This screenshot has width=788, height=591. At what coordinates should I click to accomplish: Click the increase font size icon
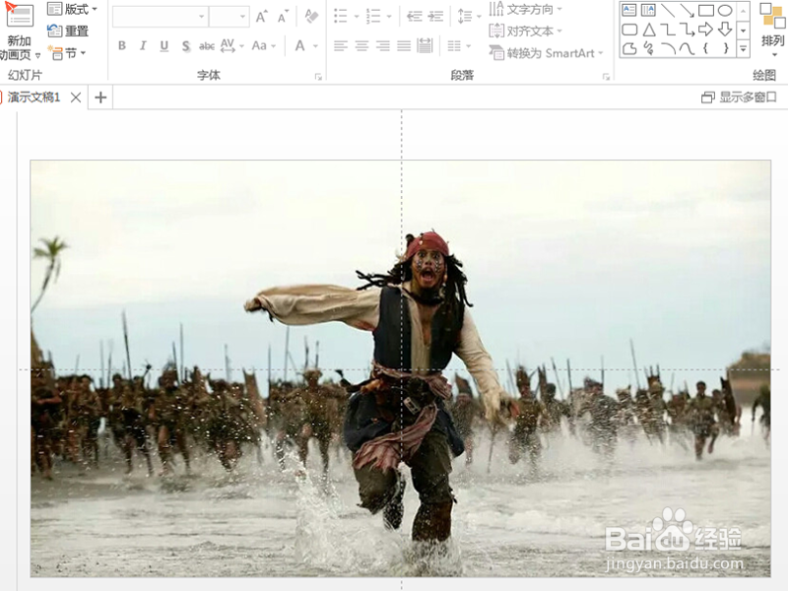click(x=261, y=17)
